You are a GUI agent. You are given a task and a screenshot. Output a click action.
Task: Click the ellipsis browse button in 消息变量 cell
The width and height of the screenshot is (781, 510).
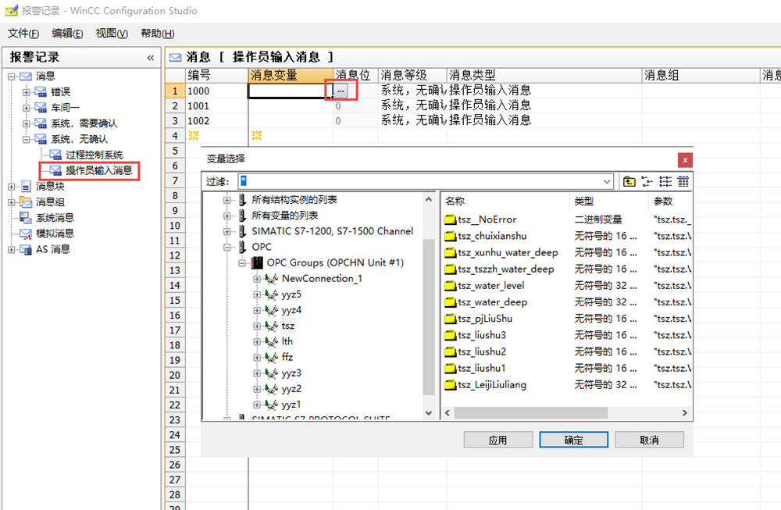(341, 91)
